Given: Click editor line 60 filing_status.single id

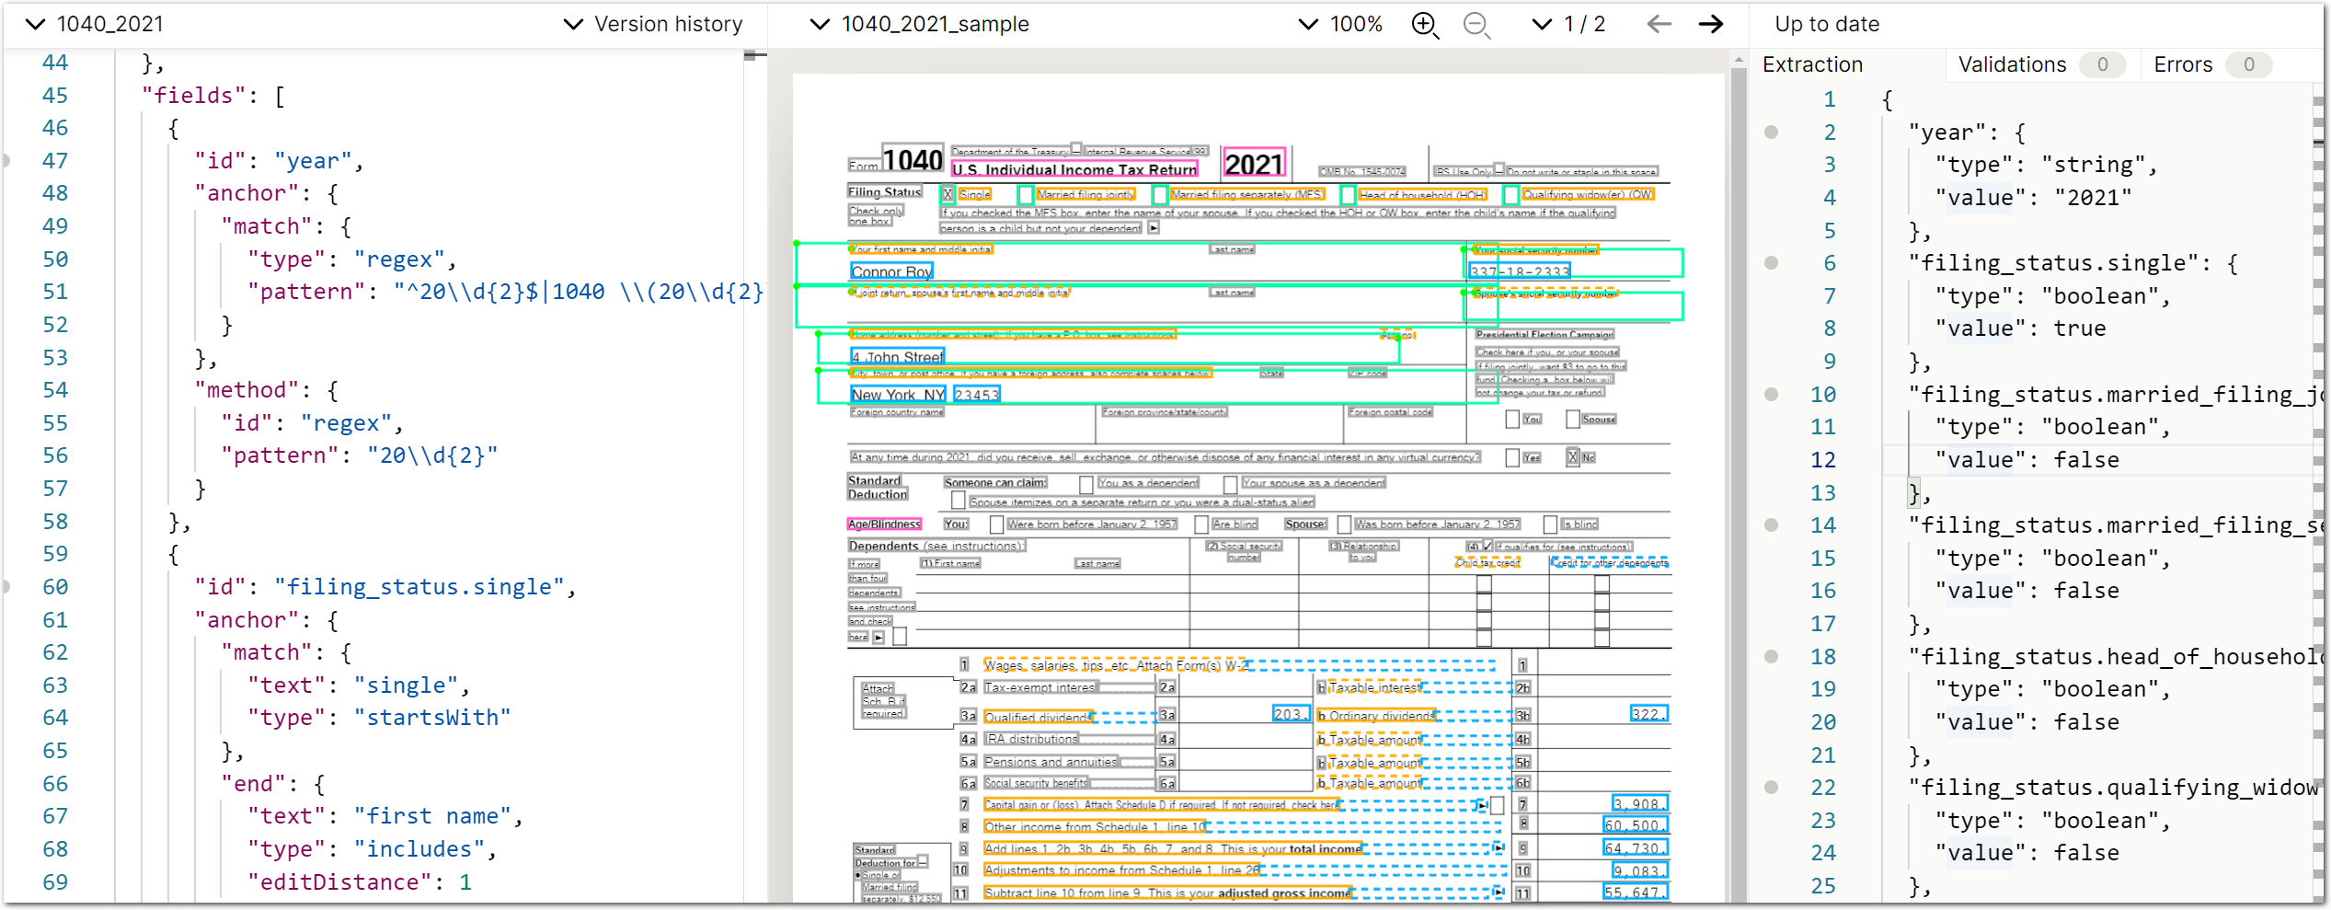Looking at the screenshot, I should [x=385, y=587].
